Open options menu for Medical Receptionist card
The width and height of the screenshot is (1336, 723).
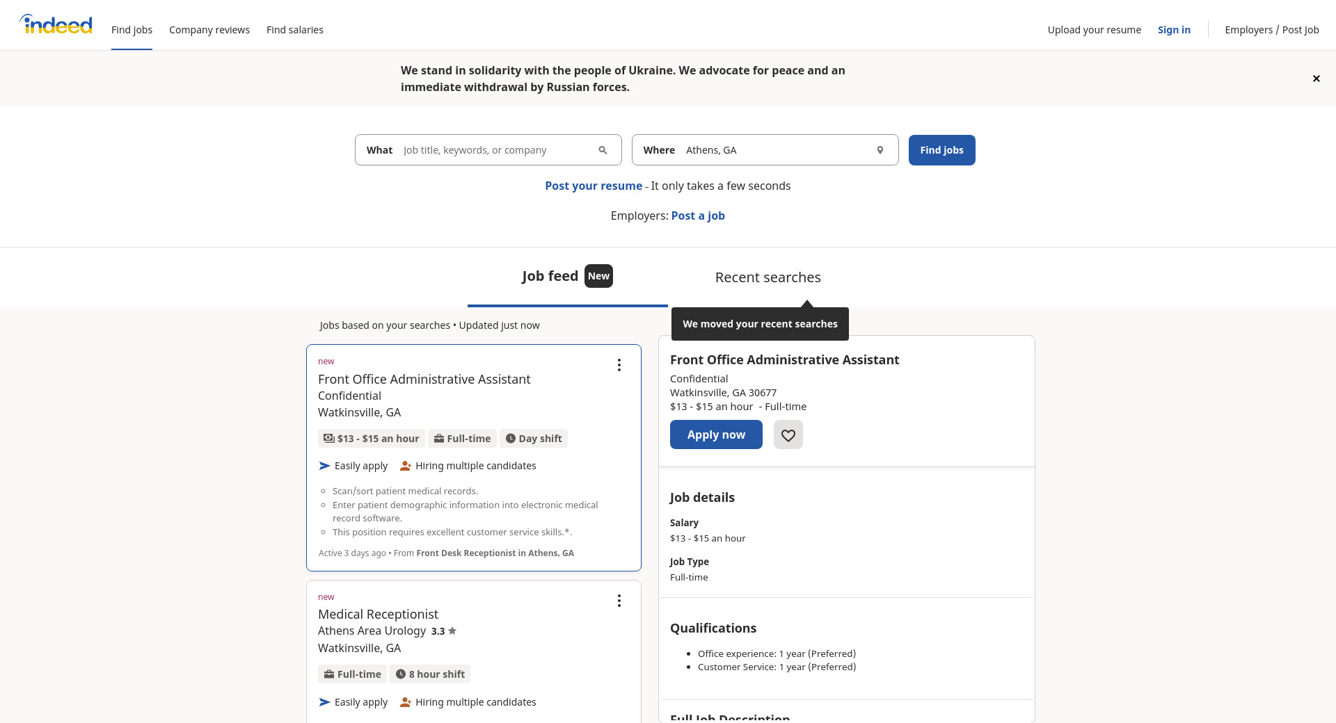[619, 601]
